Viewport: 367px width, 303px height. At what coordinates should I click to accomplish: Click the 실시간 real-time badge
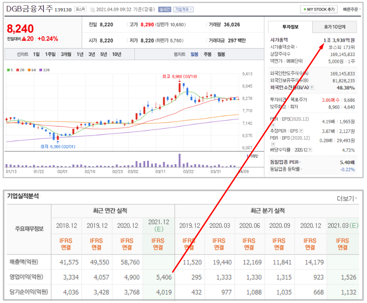165,9
